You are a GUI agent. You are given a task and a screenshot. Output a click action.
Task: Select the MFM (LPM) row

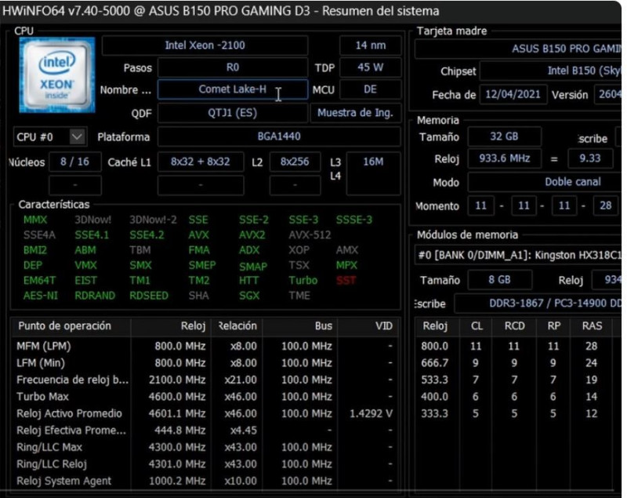click(205, 346)
